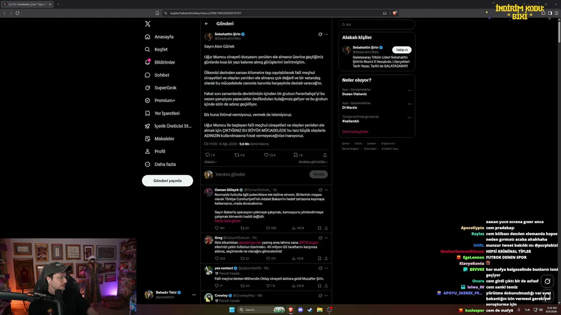The height and width of the screenshot is (315, 561).
Task: Like the main post (22 B)
Action: 270,155
